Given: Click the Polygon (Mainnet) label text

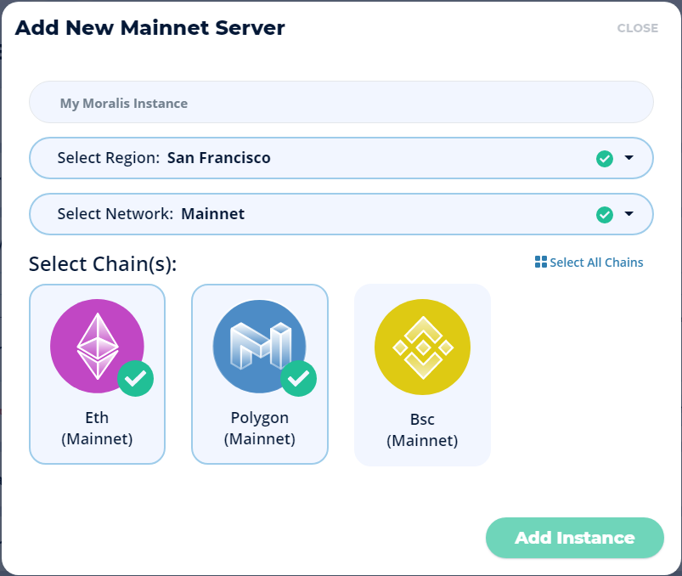Looking at the screenshot, I should click(x=260, y=428).
